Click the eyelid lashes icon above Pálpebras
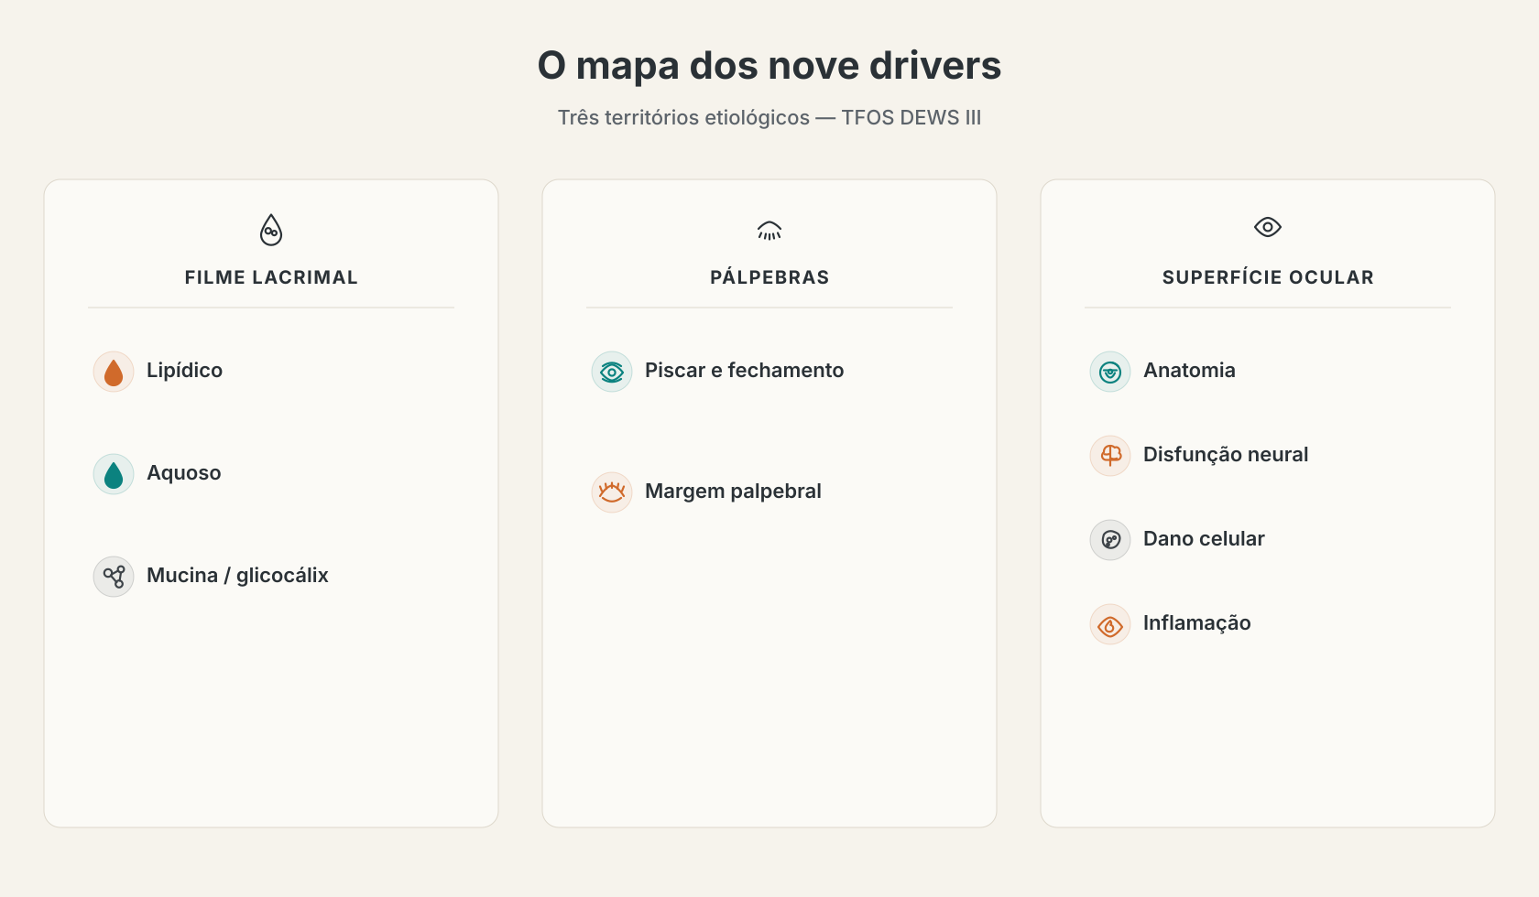Viewport: 1539px width, 897px height. pos(769,230)
